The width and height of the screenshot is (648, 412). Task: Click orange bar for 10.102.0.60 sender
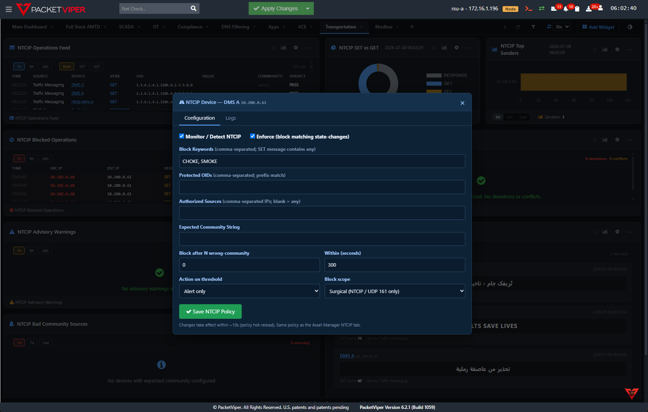(574, 82)
